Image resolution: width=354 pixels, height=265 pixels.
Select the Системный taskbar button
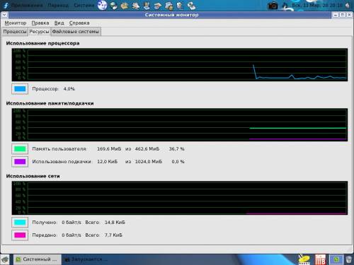pyautogui.click(x=37, y=259)
